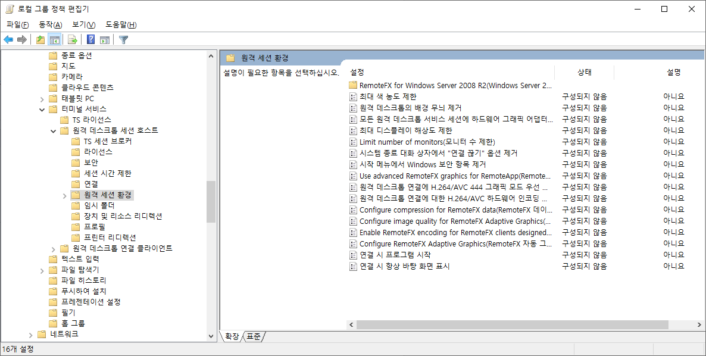Expand the 네트워크 tree node
Image resolution: width=706 pixels, height=356 pixels.
30,335
